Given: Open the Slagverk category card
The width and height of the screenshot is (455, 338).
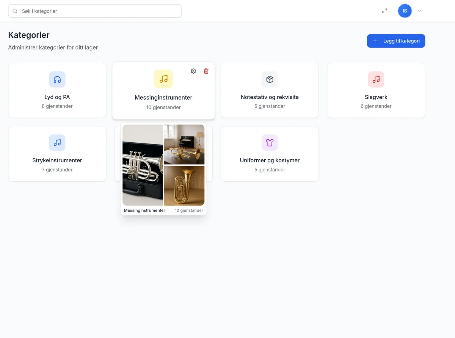Looking at the screenshot, I should 376,90.
